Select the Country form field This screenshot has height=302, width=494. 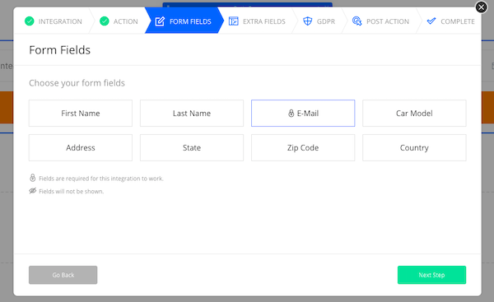coord(414,147)
